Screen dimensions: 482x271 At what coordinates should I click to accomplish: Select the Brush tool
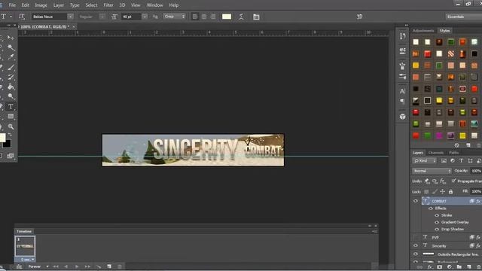coord(11,67)
